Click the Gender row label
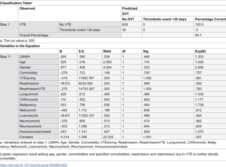226x167 pixels. click(25, 67)
